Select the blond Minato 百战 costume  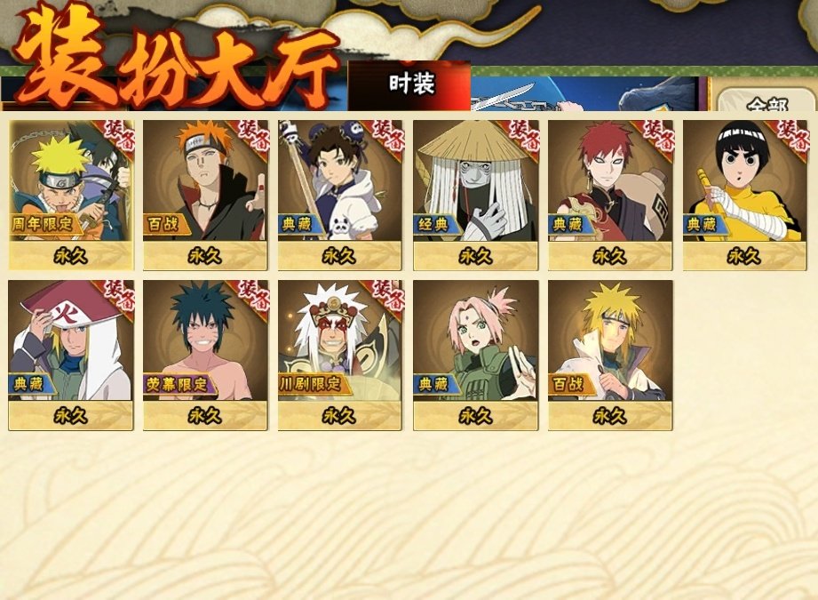[610, 355]
